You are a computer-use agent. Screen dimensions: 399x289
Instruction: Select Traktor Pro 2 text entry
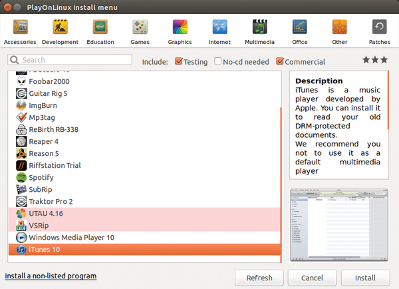click(51, 202)
